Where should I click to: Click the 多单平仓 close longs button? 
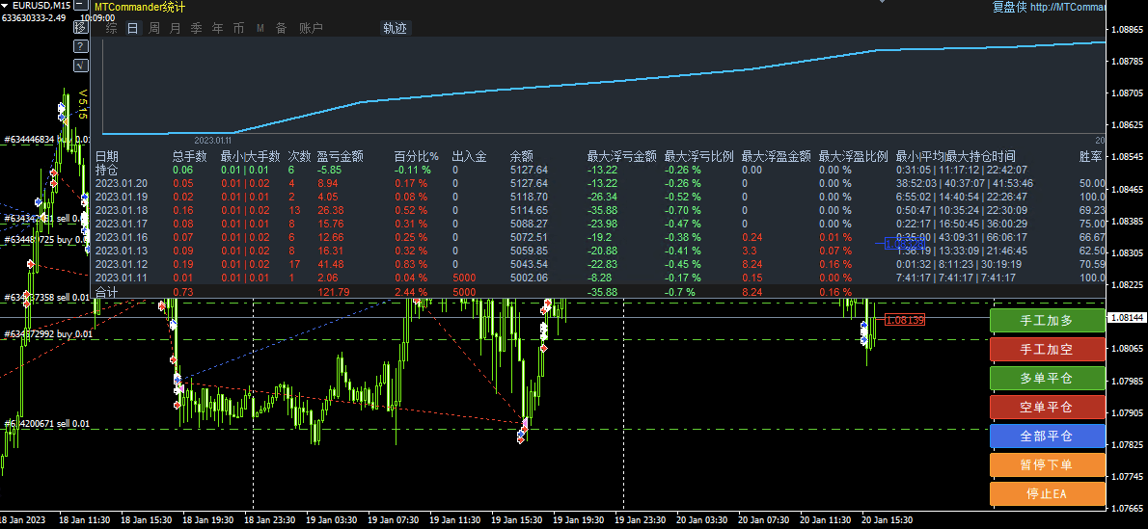(1047, 378)
